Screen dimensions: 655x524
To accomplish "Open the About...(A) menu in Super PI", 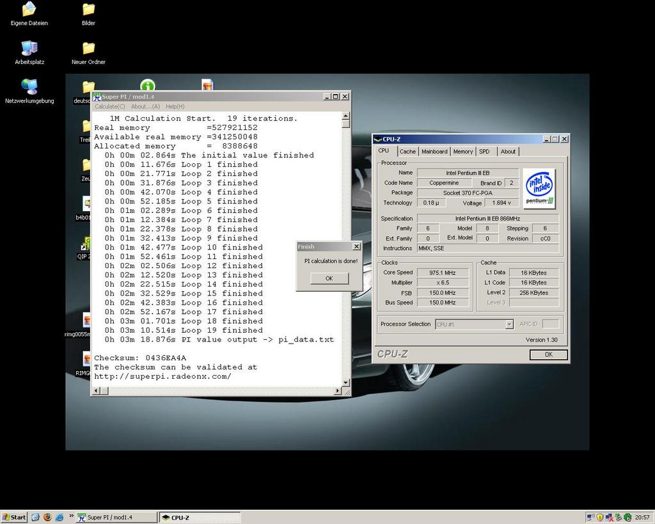I will 145,107.
